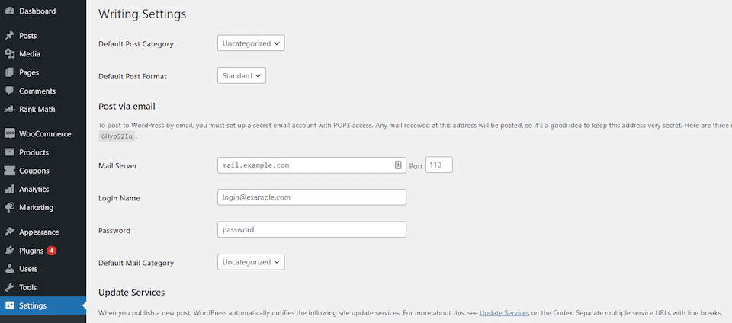Click the Comments speech bubble icon
This screenshot has width=732, height=323.
(9, 91)
